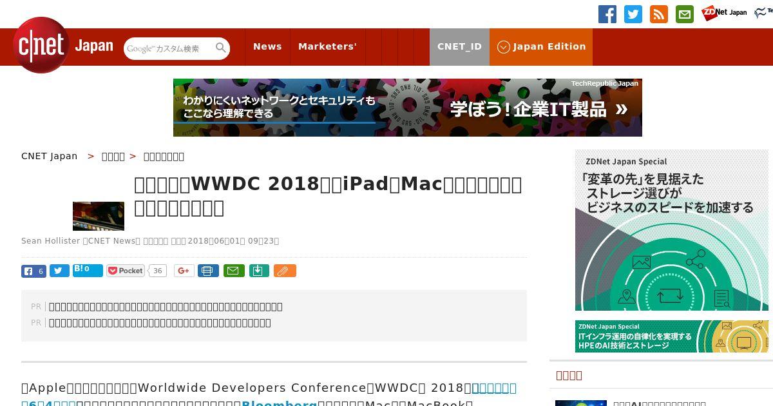Open the large ZDNet Japan Special storage ad

(672, 230)
